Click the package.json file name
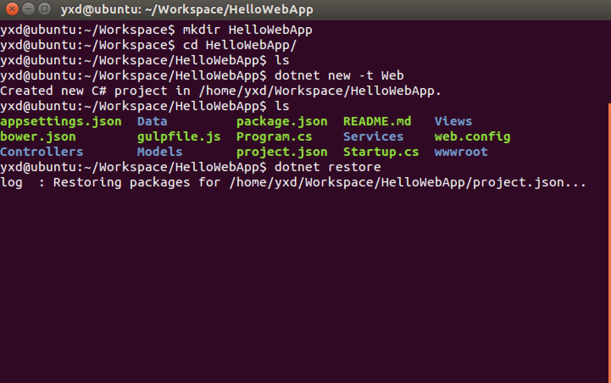611x383 pixels. 282,122
